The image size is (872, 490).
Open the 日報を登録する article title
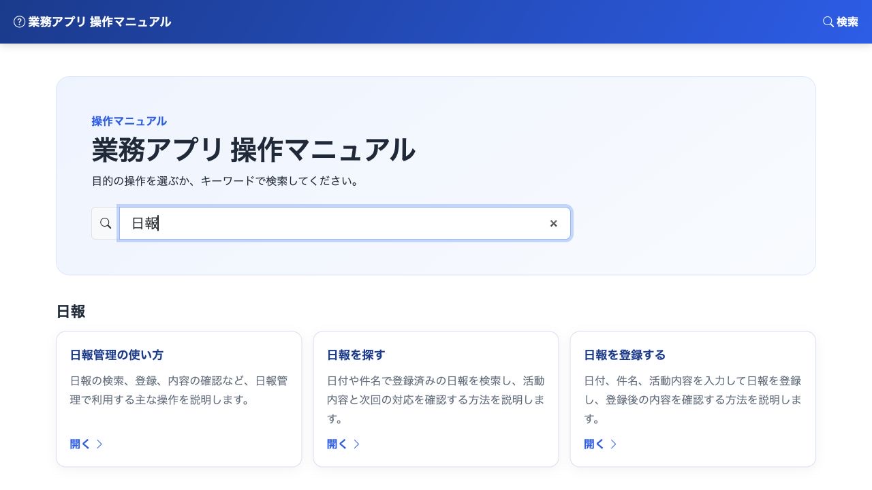(x=625, y=355)
